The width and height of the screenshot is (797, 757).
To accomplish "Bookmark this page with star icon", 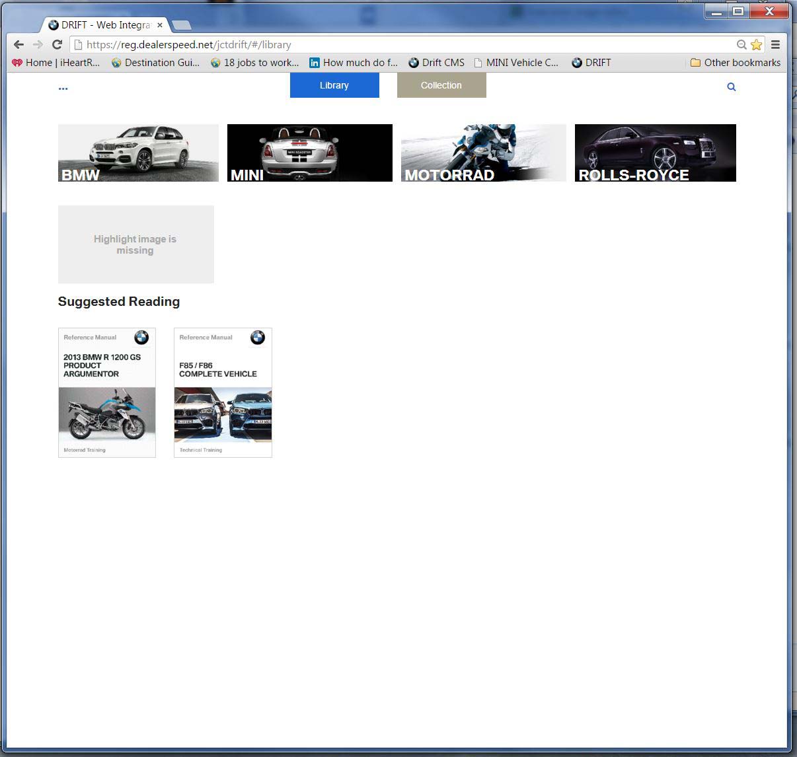I will point(756,45).
